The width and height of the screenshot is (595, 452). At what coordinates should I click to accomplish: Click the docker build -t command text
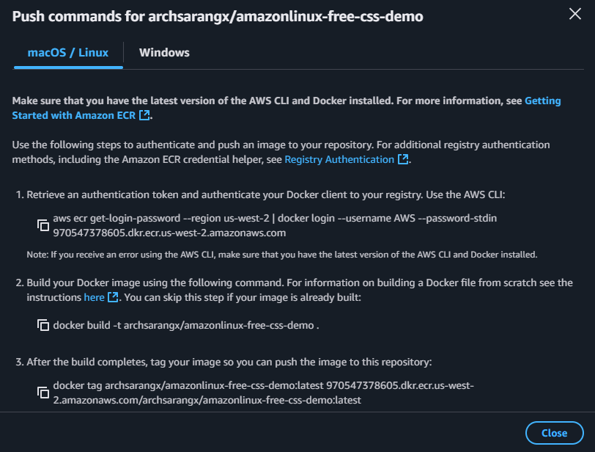coord(186,324)
